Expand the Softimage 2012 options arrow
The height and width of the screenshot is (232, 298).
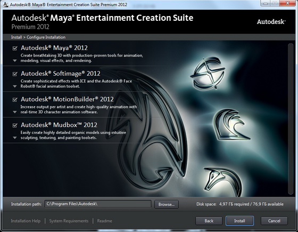[x=15, y=86]
